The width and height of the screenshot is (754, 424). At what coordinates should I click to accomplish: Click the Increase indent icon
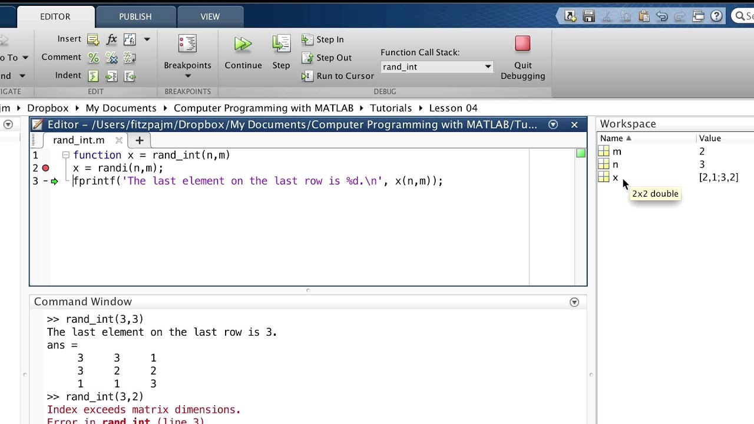[x=111, y=76]
